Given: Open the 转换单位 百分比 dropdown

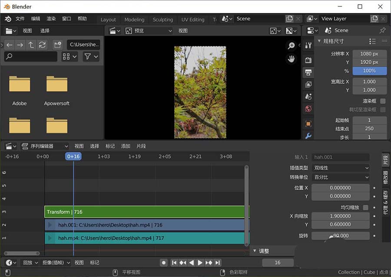Looking at the screenshot, I should click(x=341, y=177).
